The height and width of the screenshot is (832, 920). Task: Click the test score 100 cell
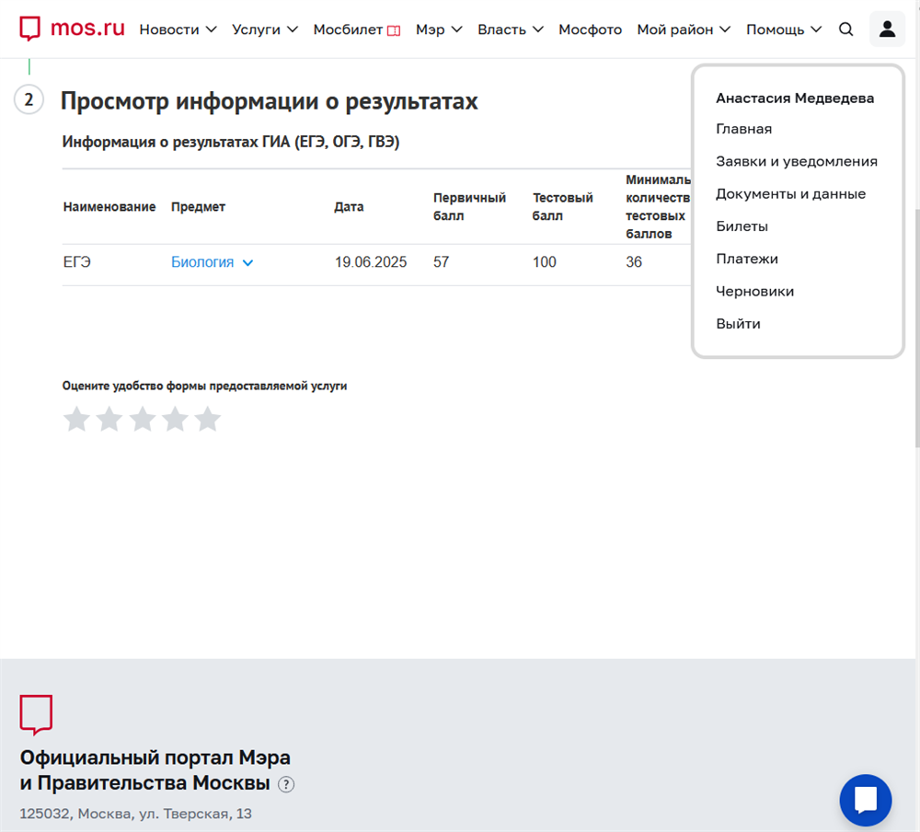[x=545, y=262]
